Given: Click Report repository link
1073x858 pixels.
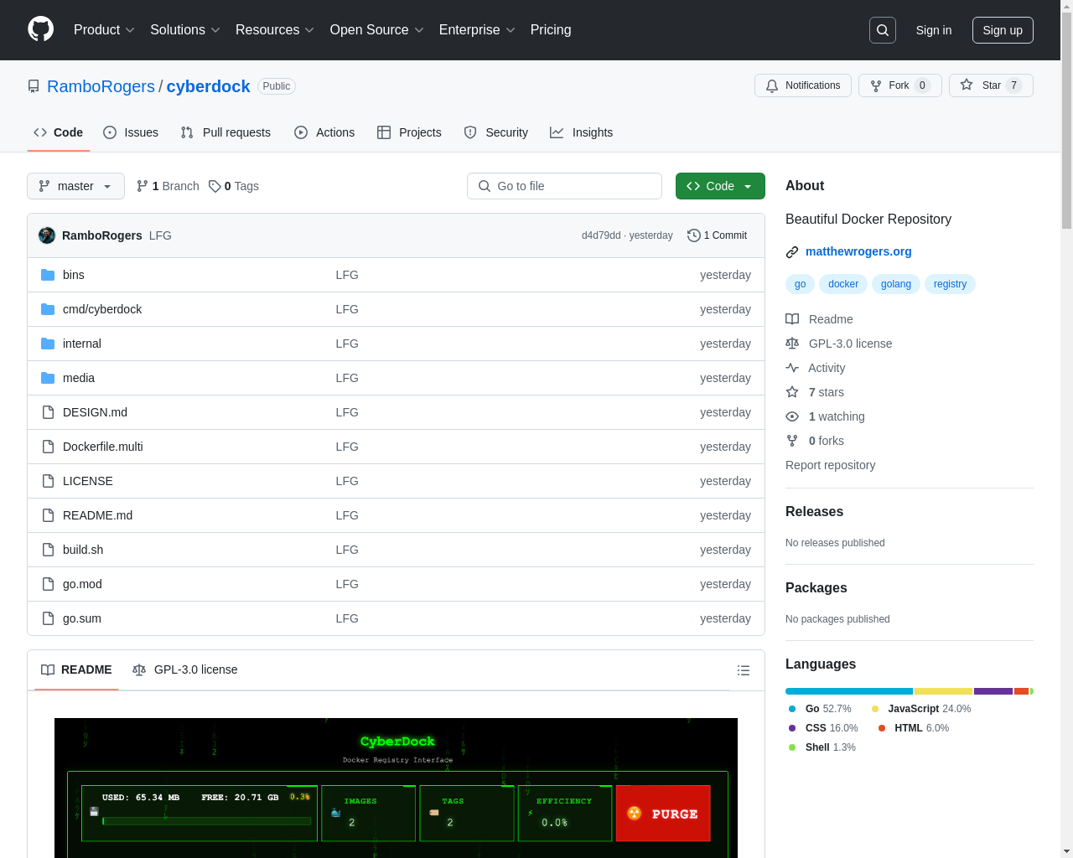Looking at the screenshot, I should coord(830,465).
